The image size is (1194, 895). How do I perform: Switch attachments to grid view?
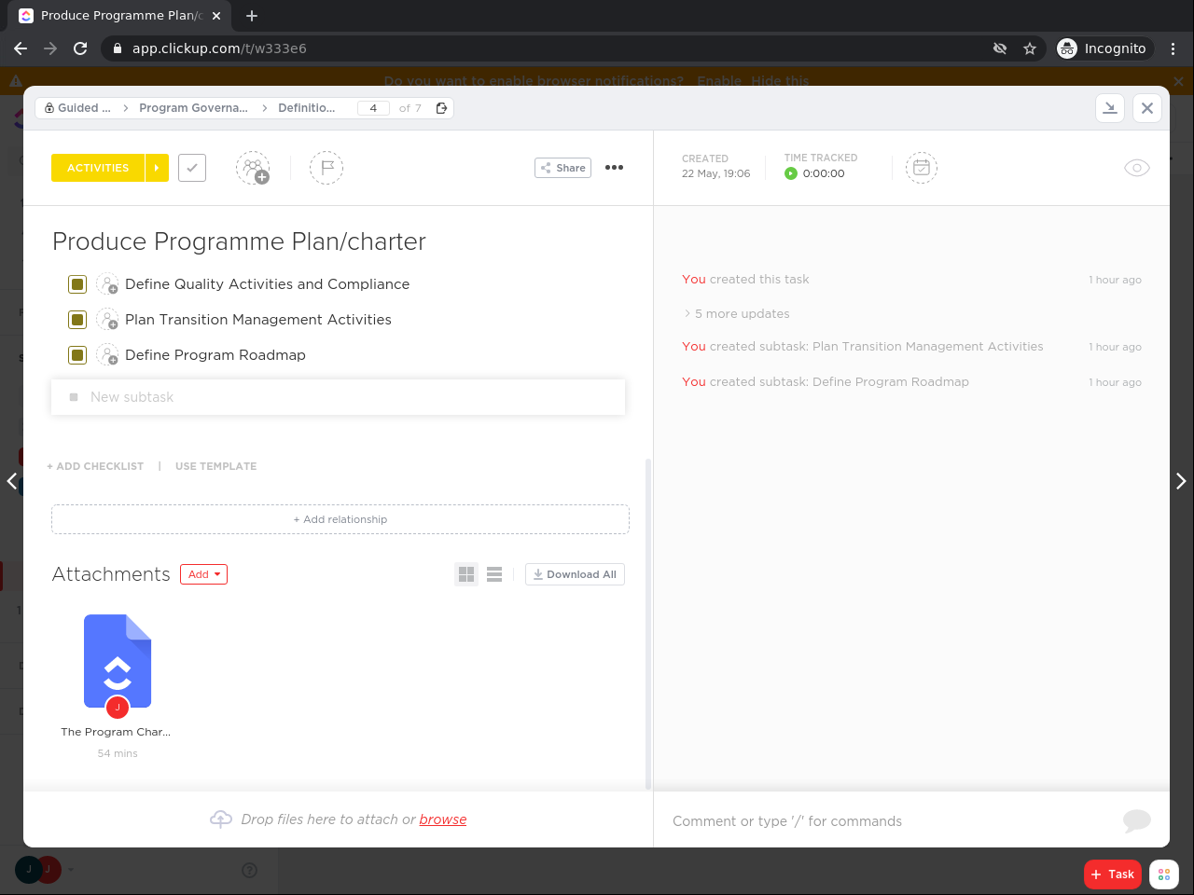click(x=466, y=574)
